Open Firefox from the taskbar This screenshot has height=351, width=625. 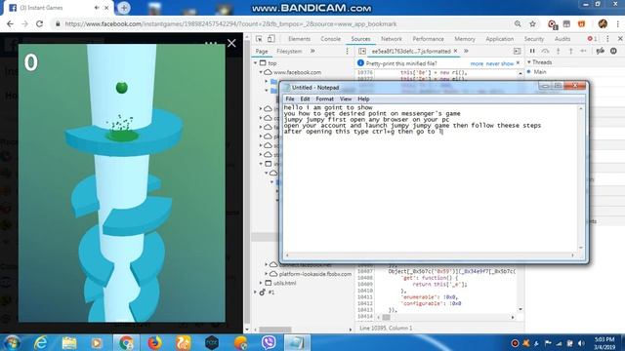pyautogui.click(x=154, y=342)
